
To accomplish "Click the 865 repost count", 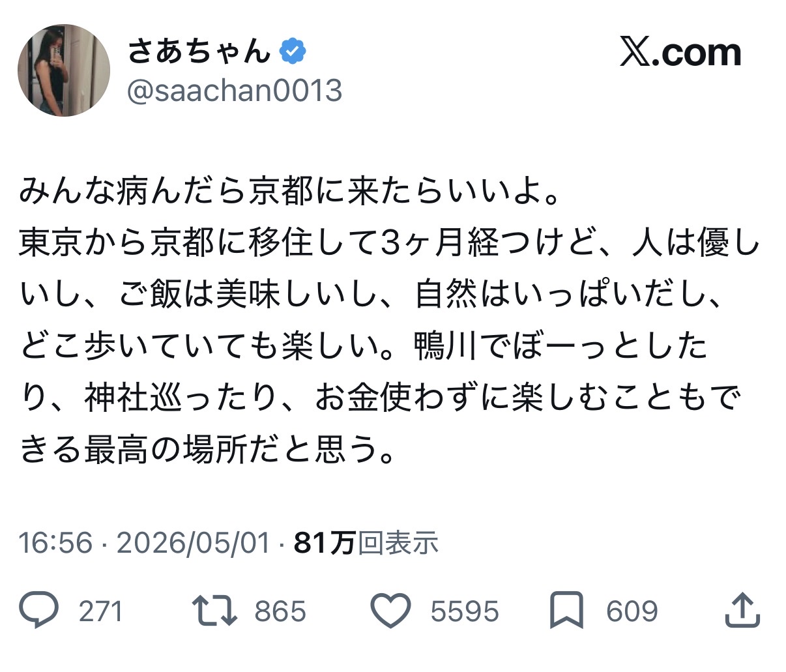I will [x=280, y=612].
